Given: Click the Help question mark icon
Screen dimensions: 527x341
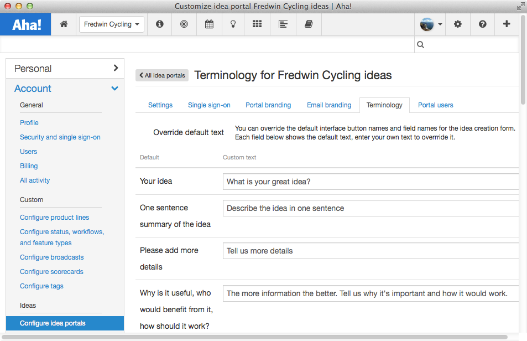Looking at the screenshot, I should 482,24.
